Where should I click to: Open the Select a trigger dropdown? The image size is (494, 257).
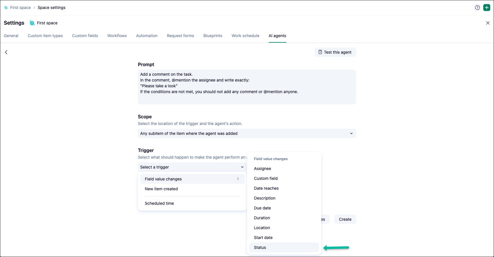[x=192, y=167]
